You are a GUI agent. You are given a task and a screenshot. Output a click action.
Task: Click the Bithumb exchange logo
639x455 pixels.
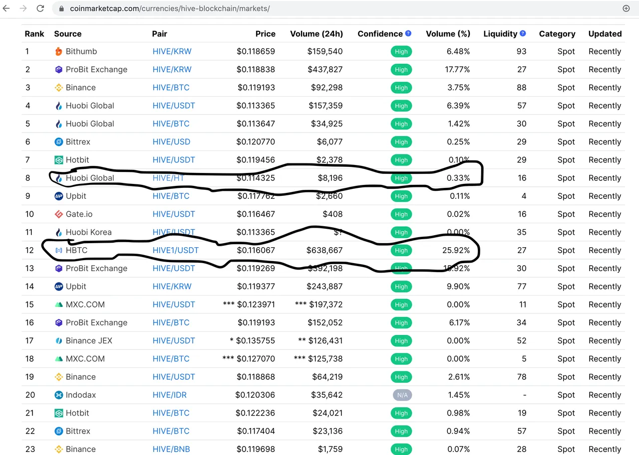coord(58,51)
